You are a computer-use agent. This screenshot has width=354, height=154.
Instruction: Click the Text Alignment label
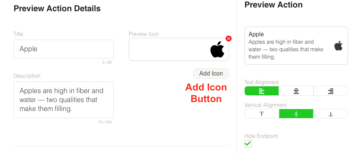click(x=262, y=82)
